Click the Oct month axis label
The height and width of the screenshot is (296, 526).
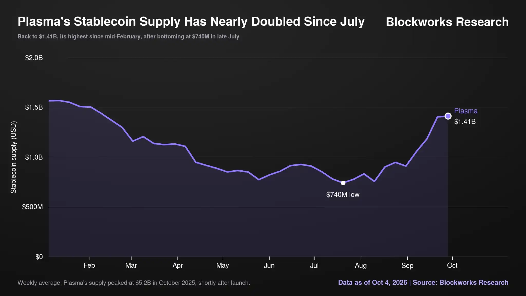coord(452,265)
